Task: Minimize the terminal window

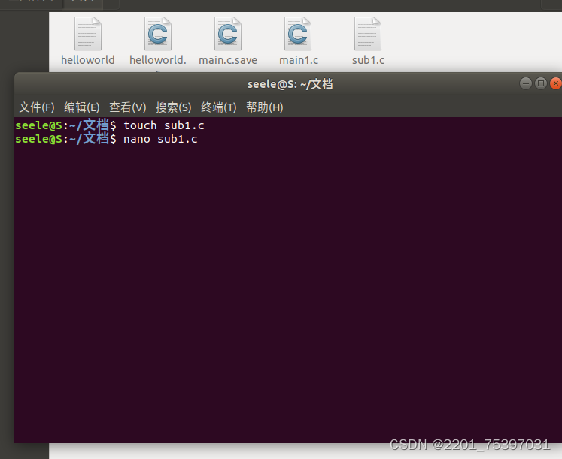Action: tap(526, 83)
